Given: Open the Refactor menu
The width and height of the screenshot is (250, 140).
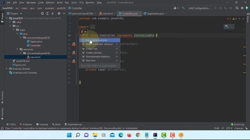Looking at the screenshot, I should tap(50, 3).
